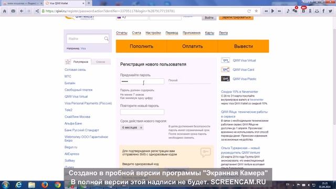This screenshot has height=189, width=336.
Task: Click the previous track media icon
Action: click(x=266, y=11)
